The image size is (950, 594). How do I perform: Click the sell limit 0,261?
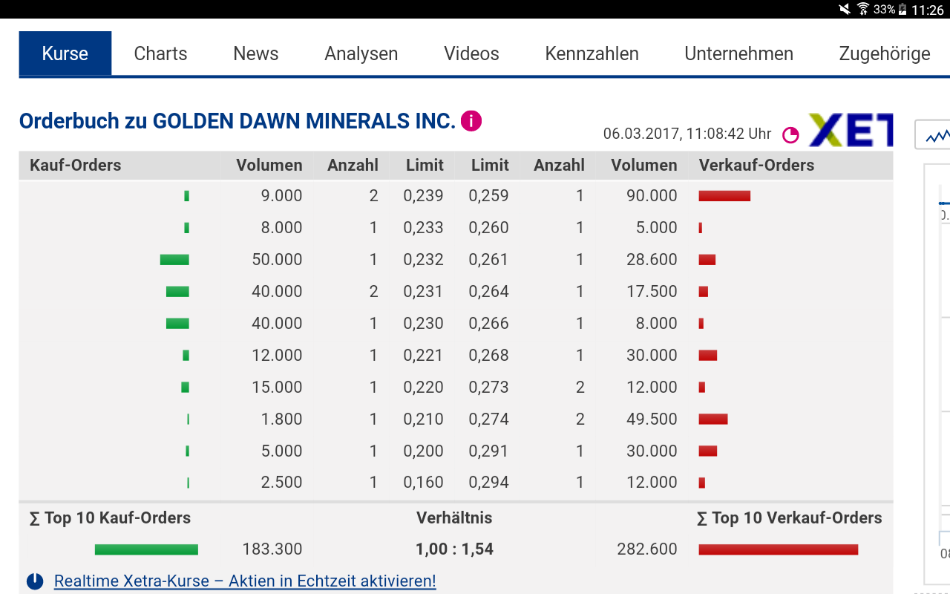[489, 260]
